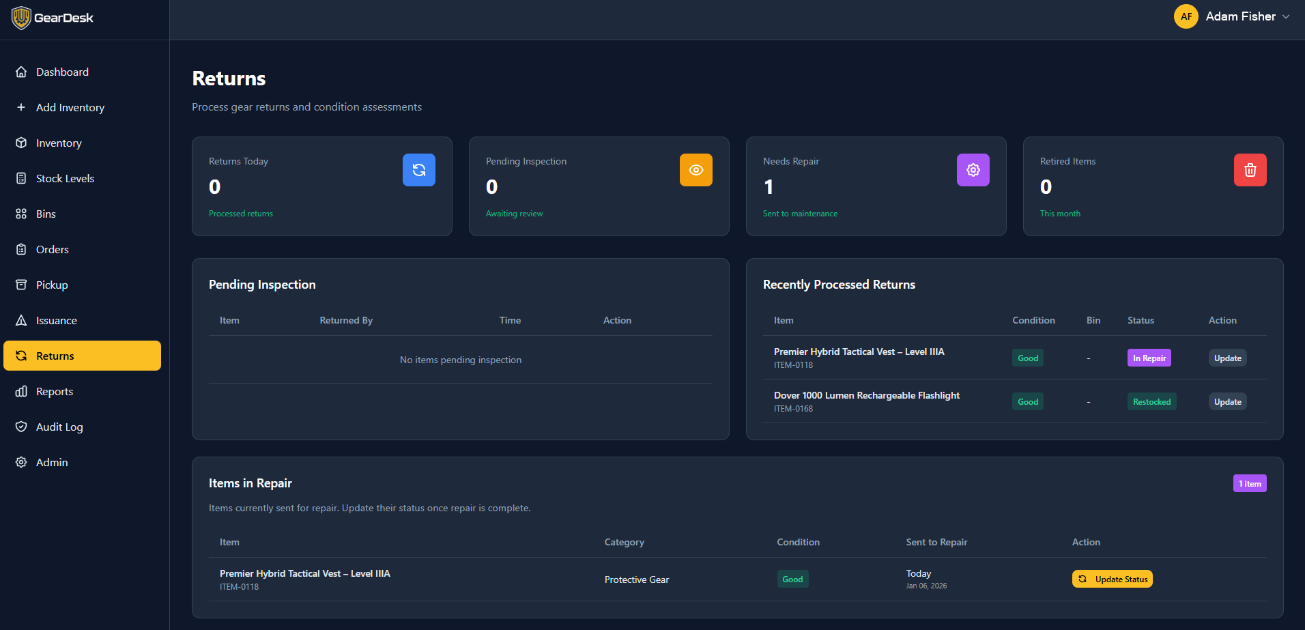This screenshot has height=630, width=1305.
Task: Click the Audit Log shield icon
Action: point(21,427)
